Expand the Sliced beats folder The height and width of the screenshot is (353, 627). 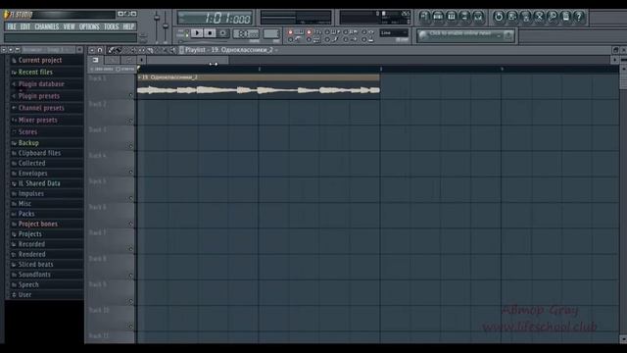point(14,265)
